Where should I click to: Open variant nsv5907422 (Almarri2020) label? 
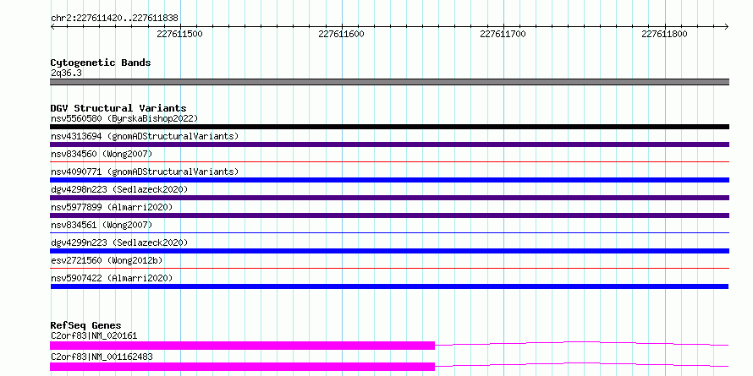pos(112,278)
